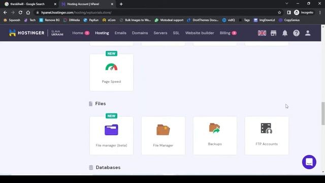The image size is (325, 183).
Task: Open the help question mark icon
Action: (x=296, y=33)
